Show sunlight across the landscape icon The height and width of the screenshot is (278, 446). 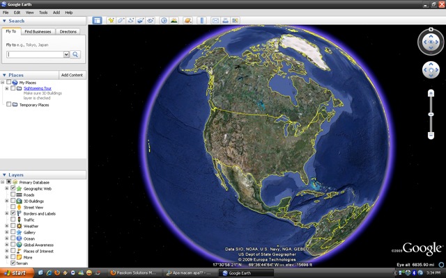tap(174, 20)
